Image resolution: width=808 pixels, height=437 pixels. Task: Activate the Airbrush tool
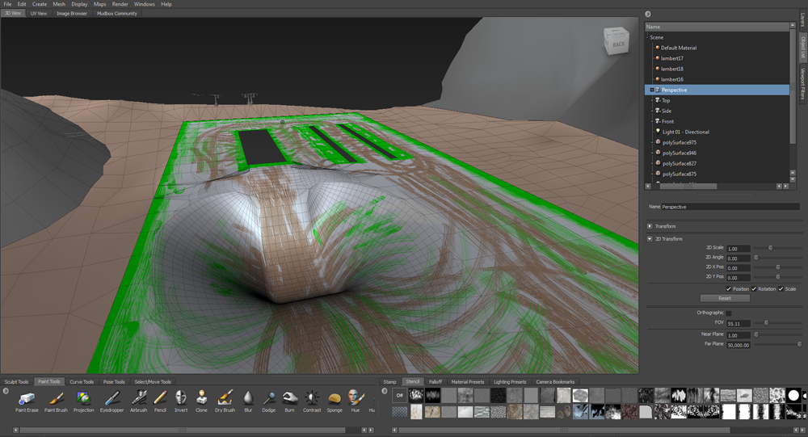pyautogui.click(x=139, y=401)
